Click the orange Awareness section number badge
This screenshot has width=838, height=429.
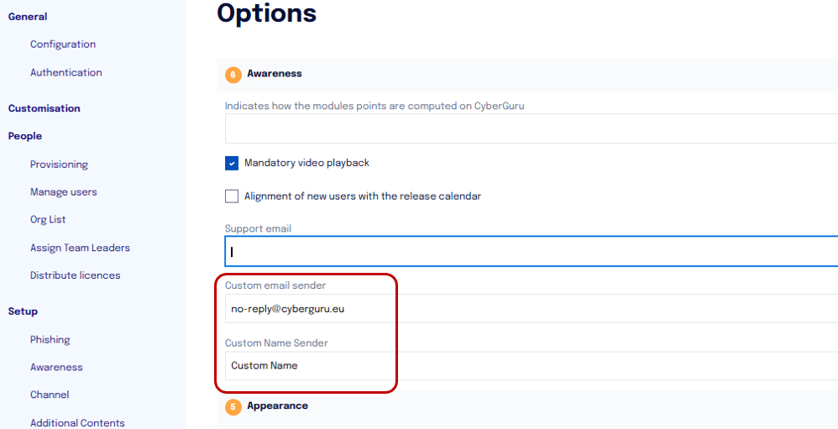(233, 75)
